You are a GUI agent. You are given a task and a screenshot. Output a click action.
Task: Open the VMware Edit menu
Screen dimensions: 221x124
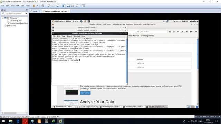(x=7, y=6)
